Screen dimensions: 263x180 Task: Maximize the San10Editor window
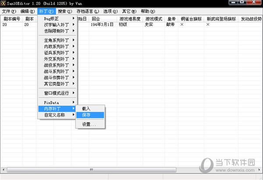(242, 2)
